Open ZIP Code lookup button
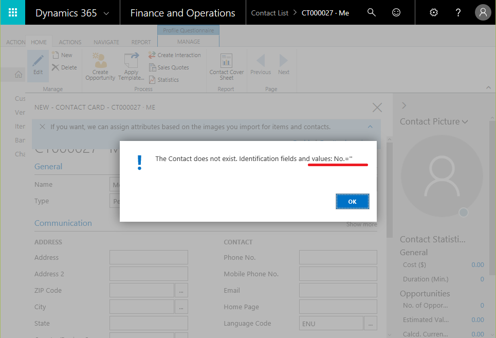This screenshot has height=338, width=496. tap(181, 290)
